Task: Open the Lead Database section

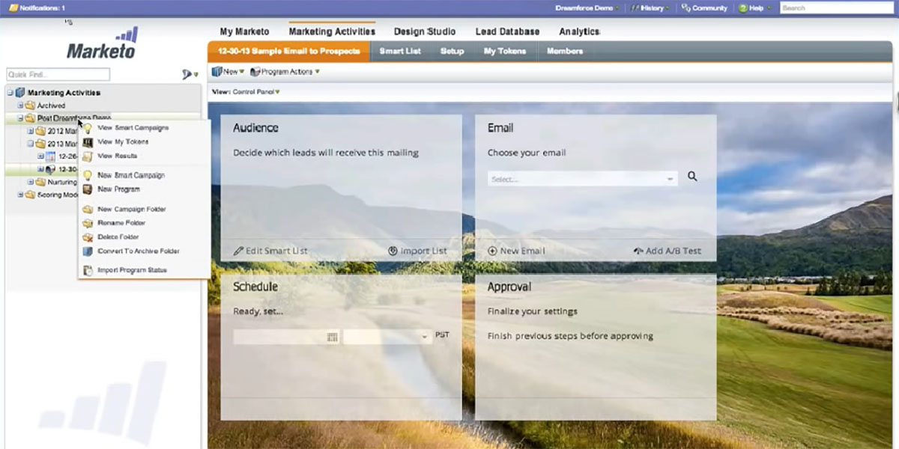Action: 509,31
